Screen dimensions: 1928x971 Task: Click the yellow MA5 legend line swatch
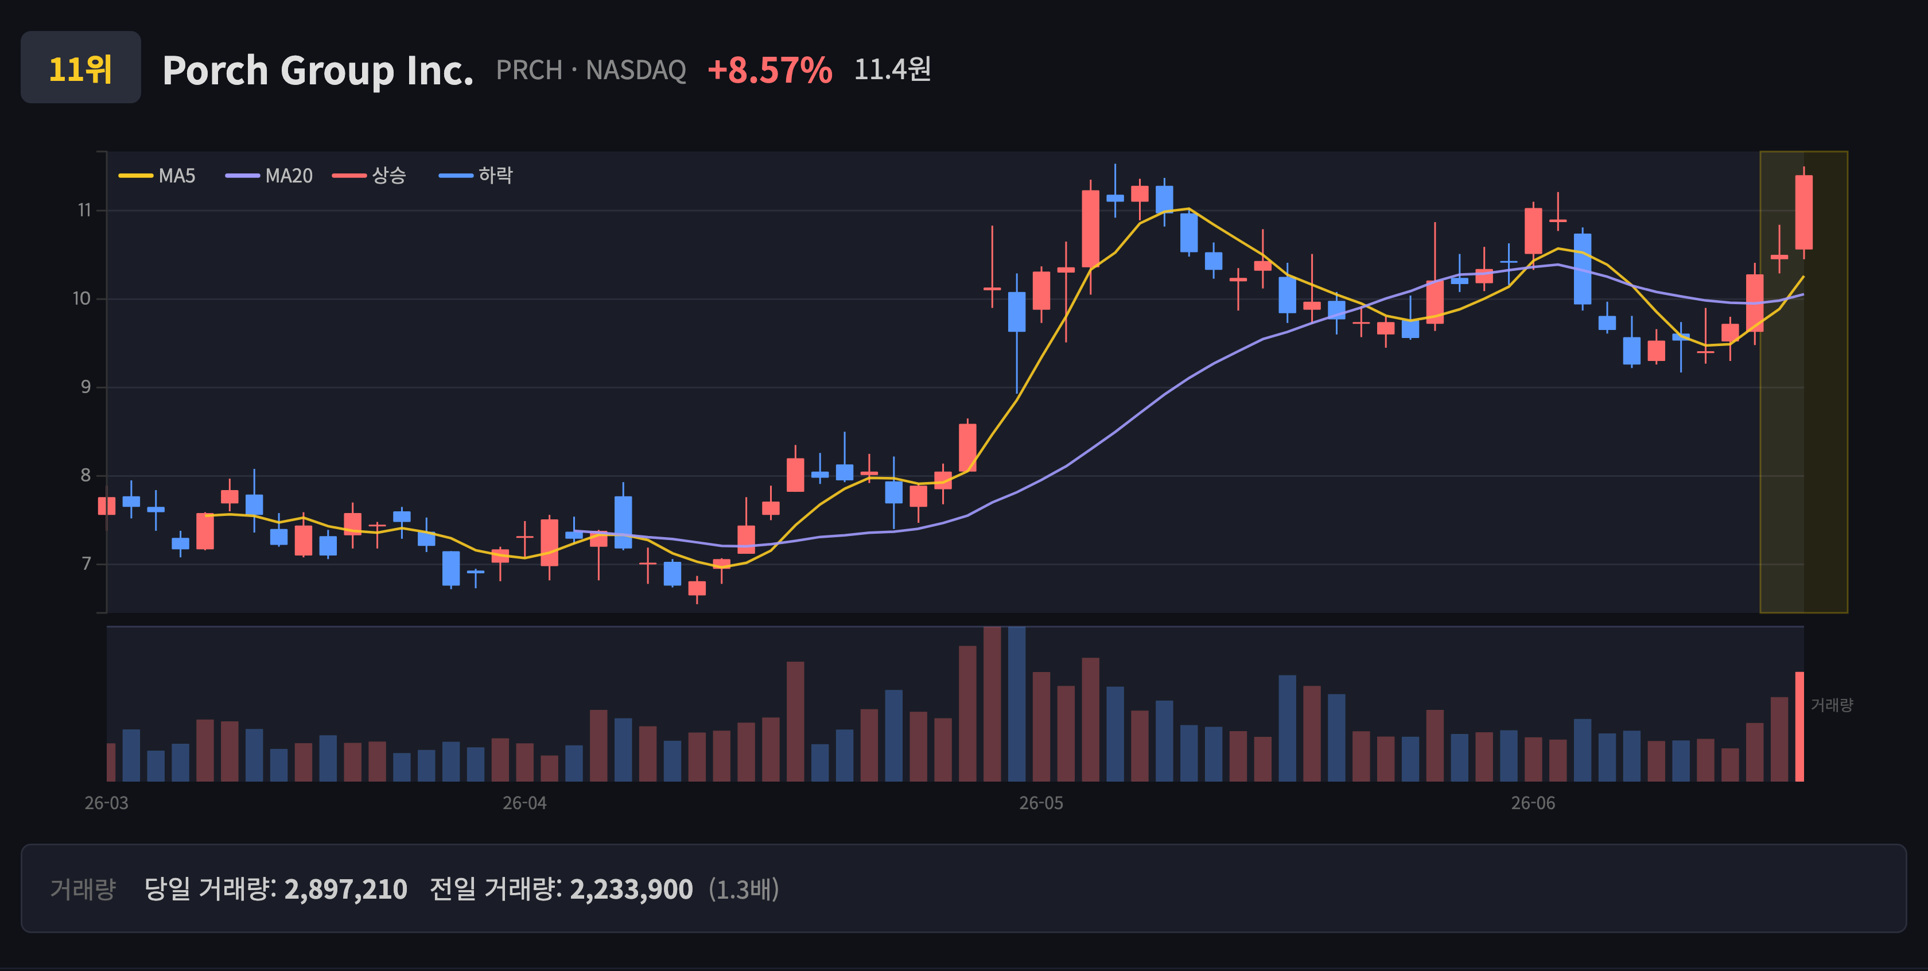(135, 176)
